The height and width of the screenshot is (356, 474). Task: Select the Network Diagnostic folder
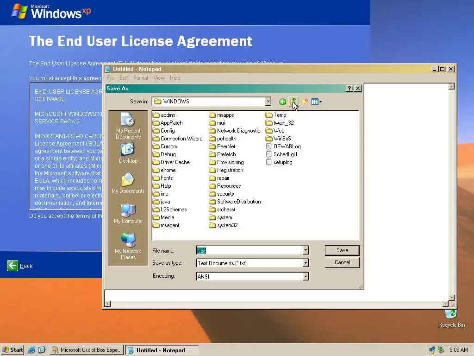(235, 131)
